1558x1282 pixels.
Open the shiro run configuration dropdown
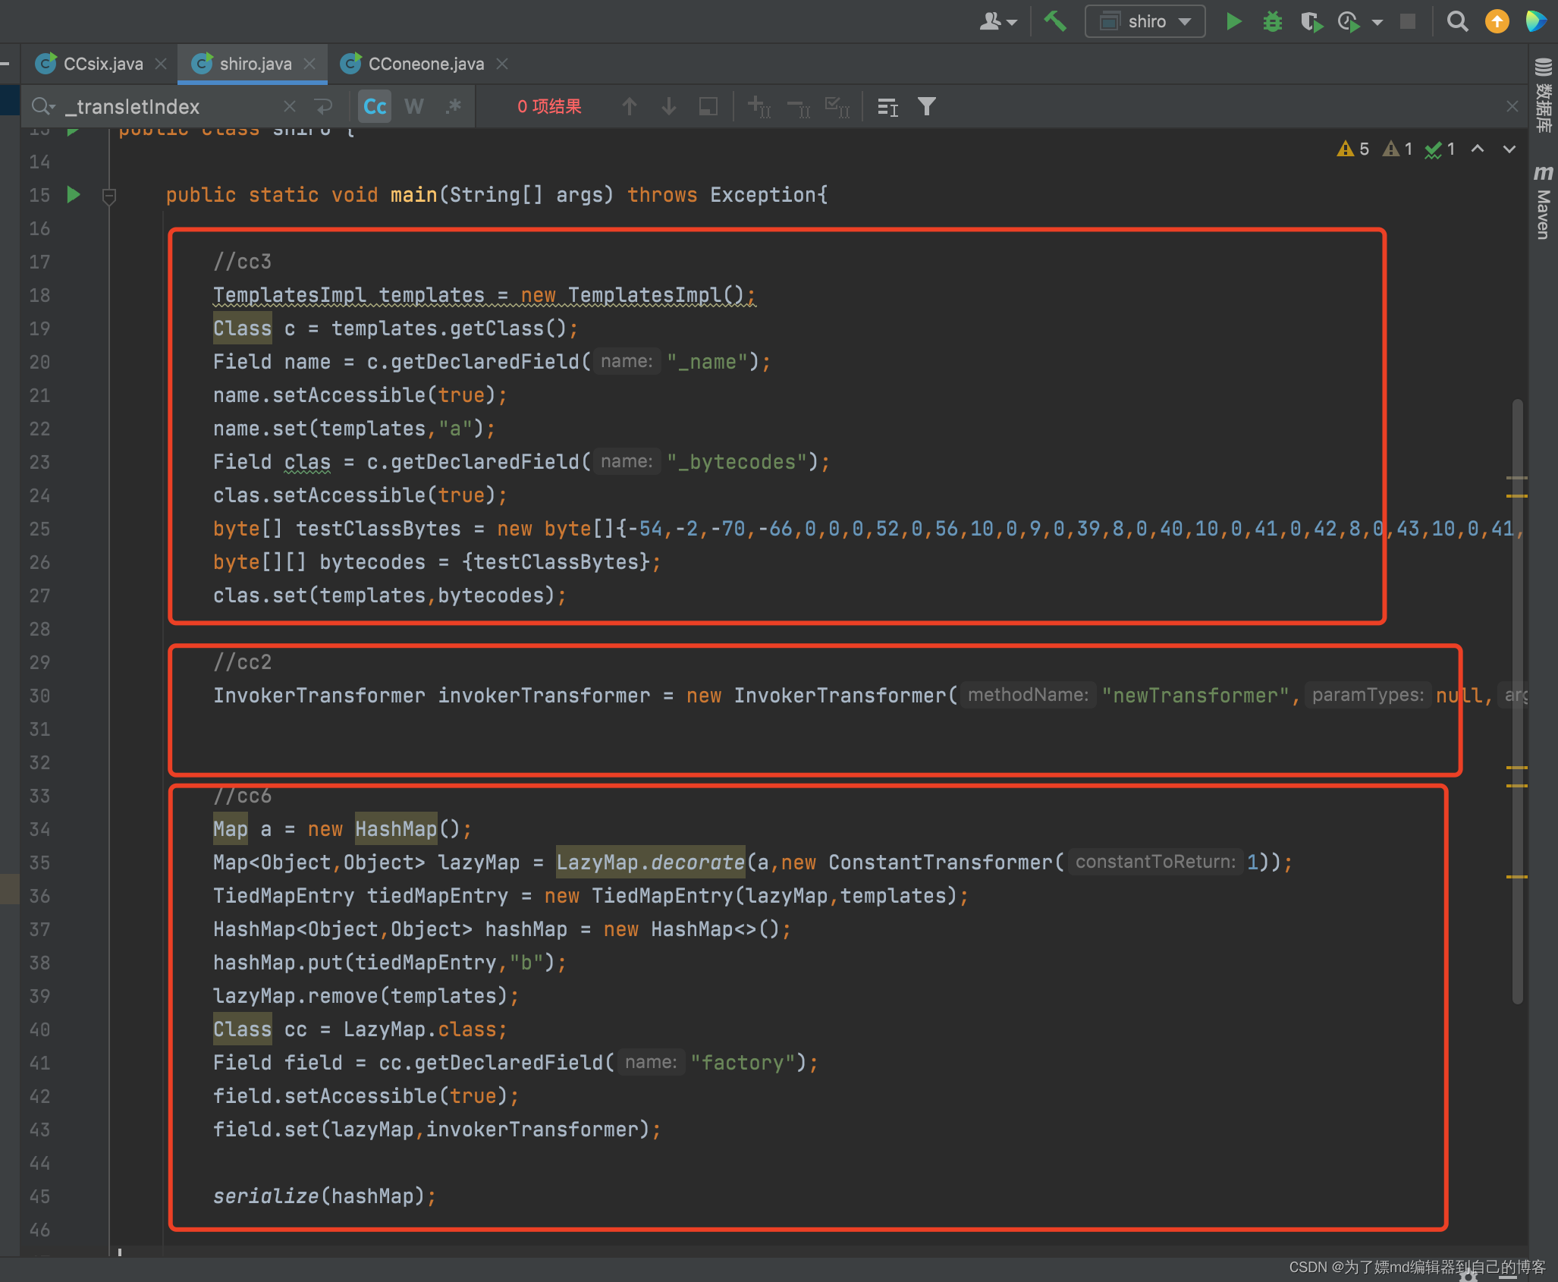click(x=1145, y=21)
